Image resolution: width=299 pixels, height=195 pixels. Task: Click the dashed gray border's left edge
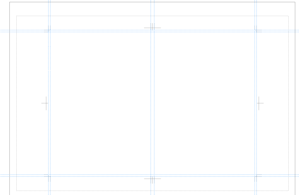[x=17, y=103]
